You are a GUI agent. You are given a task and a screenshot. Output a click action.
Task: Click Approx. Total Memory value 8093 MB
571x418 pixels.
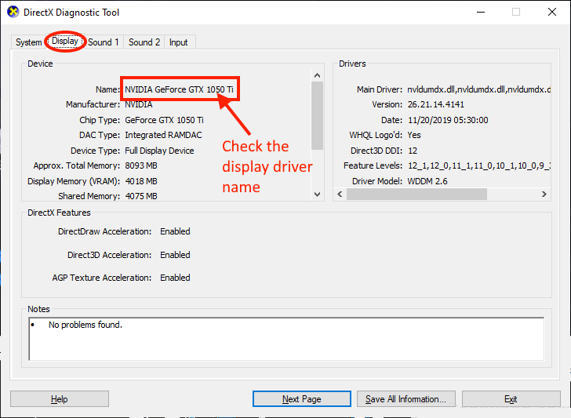(x=141, y=165)
